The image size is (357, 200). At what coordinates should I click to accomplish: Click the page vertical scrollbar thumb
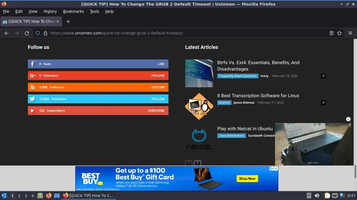pyautogui.click(x=355, y=172)
